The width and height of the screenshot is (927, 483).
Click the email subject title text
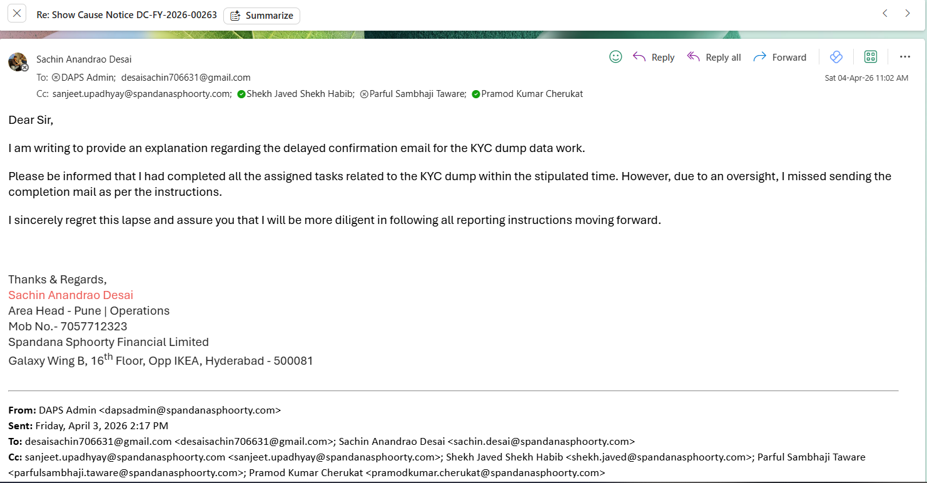(x=127, y=14)
